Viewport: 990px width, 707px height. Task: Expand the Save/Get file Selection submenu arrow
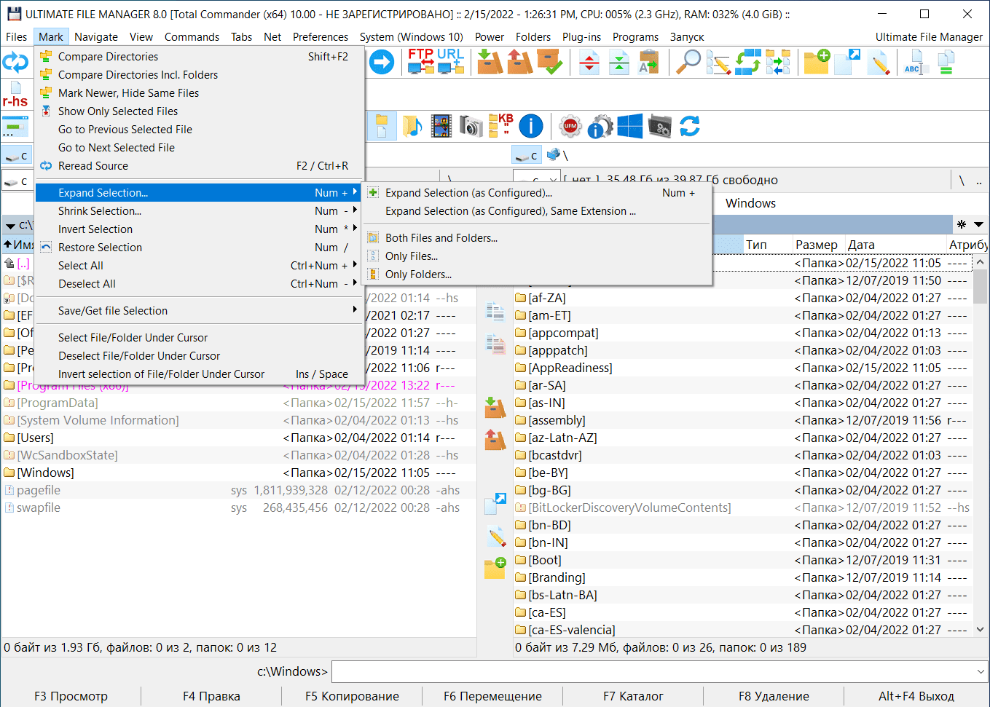(355, 310)
